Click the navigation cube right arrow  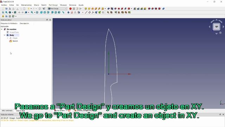point(224,27)
